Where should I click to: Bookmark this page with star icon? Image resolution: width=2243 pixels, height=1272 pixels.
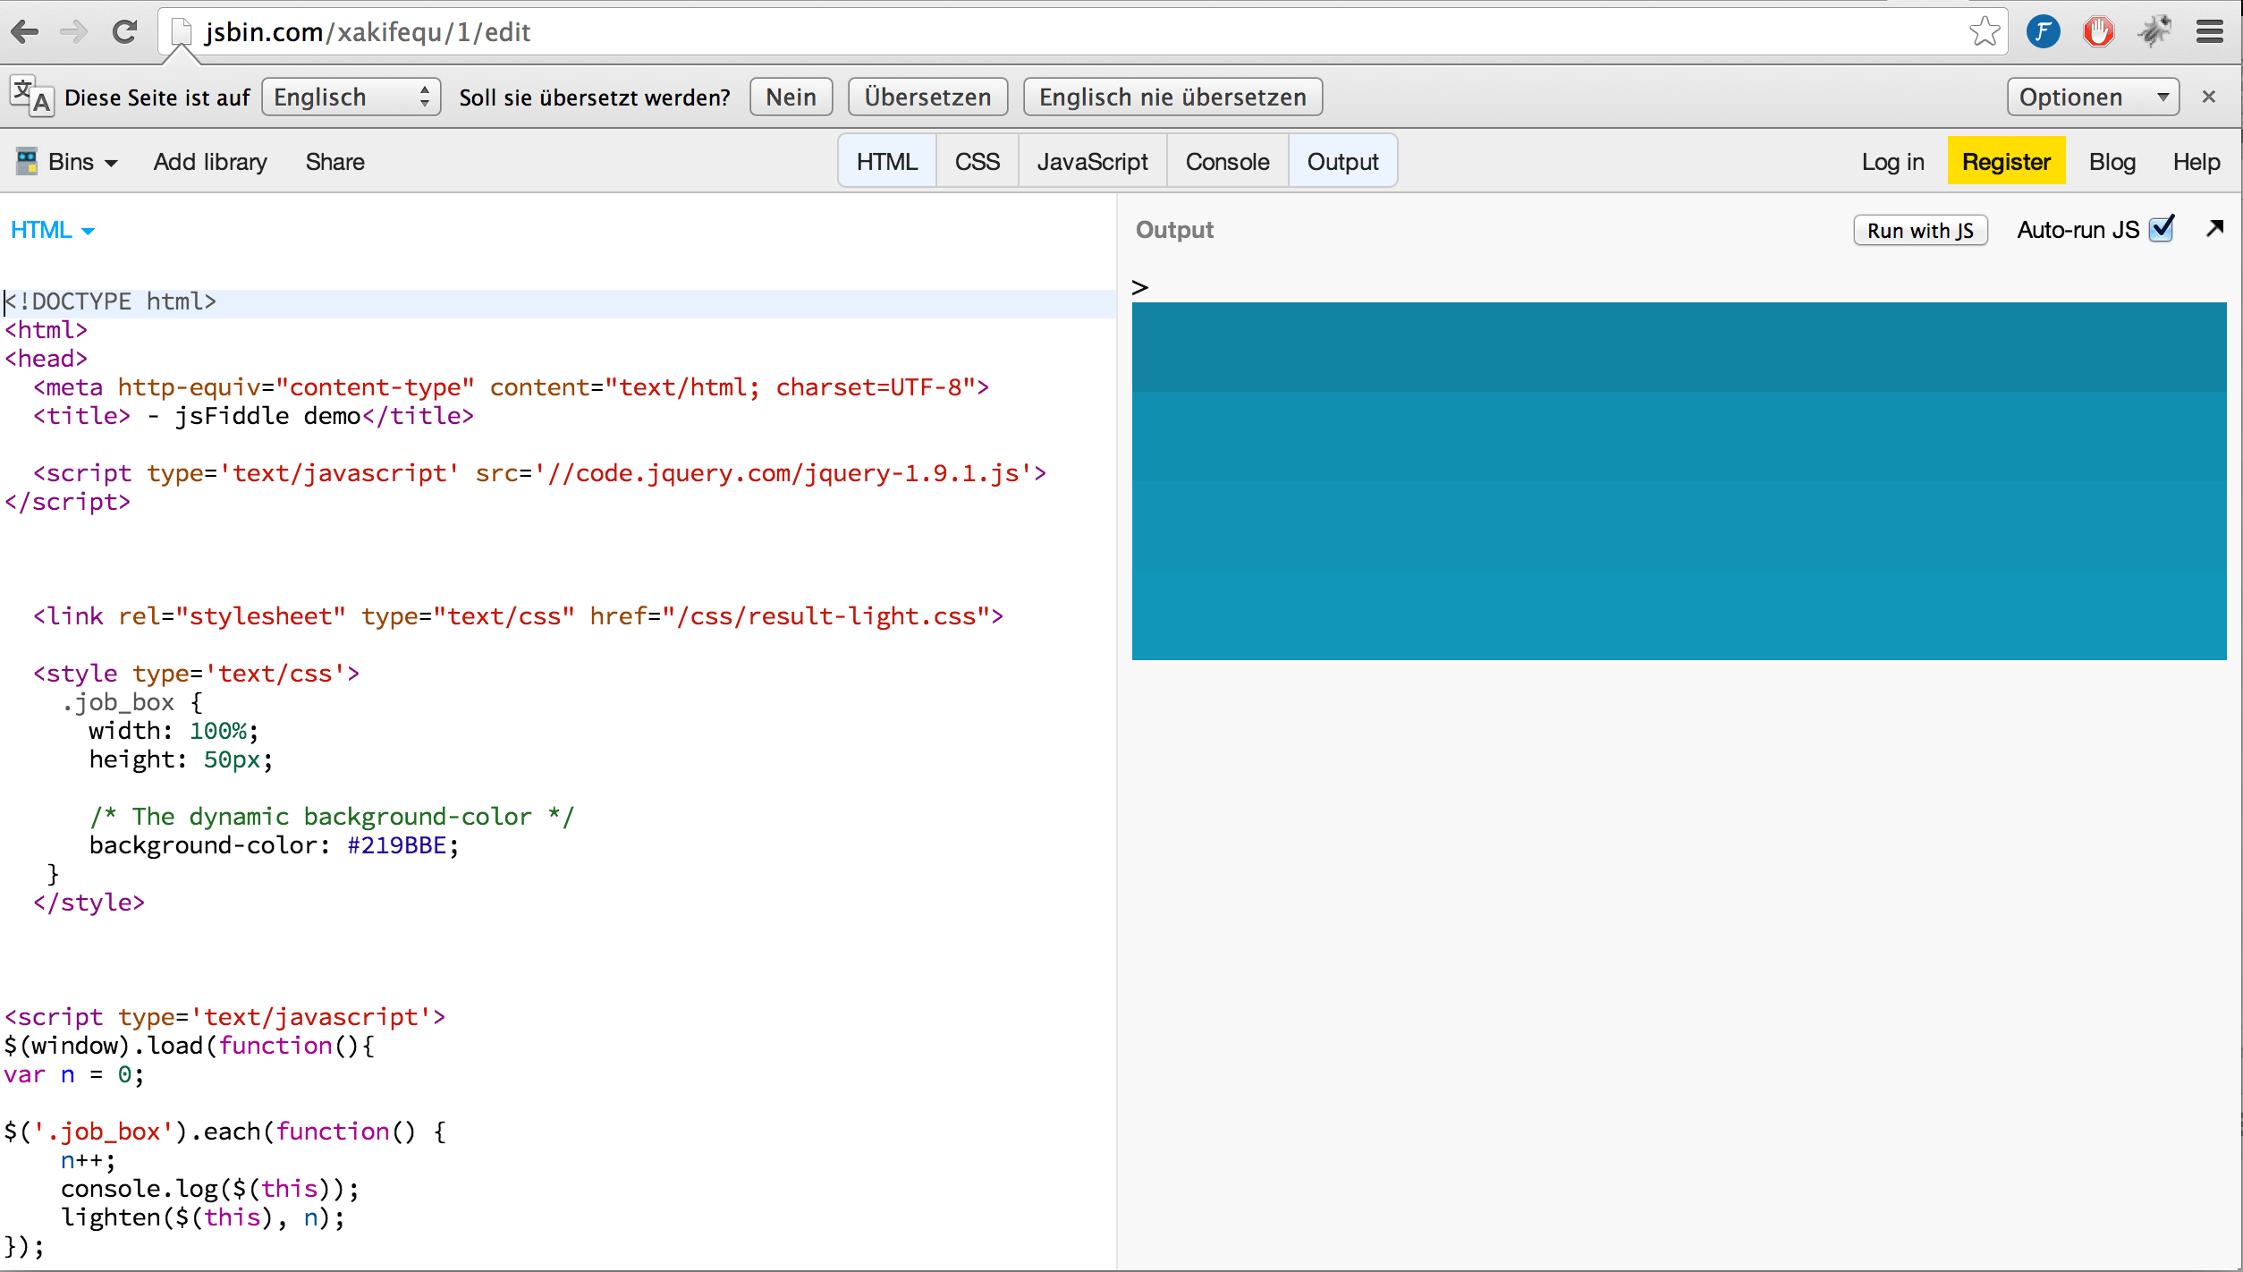click(1984, 32)
